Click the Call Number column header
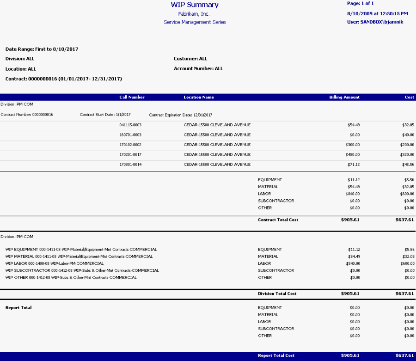 pyautogui.click(x=132, y=98)
